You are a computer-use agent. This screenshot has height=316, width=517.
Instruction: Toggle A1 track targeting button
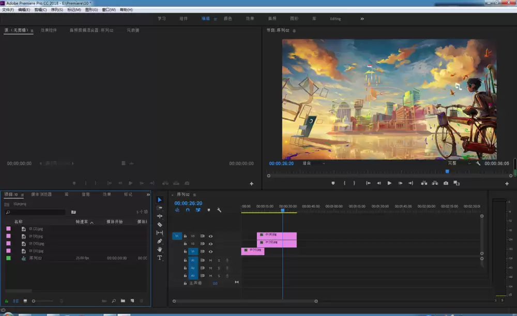(193, 260)
